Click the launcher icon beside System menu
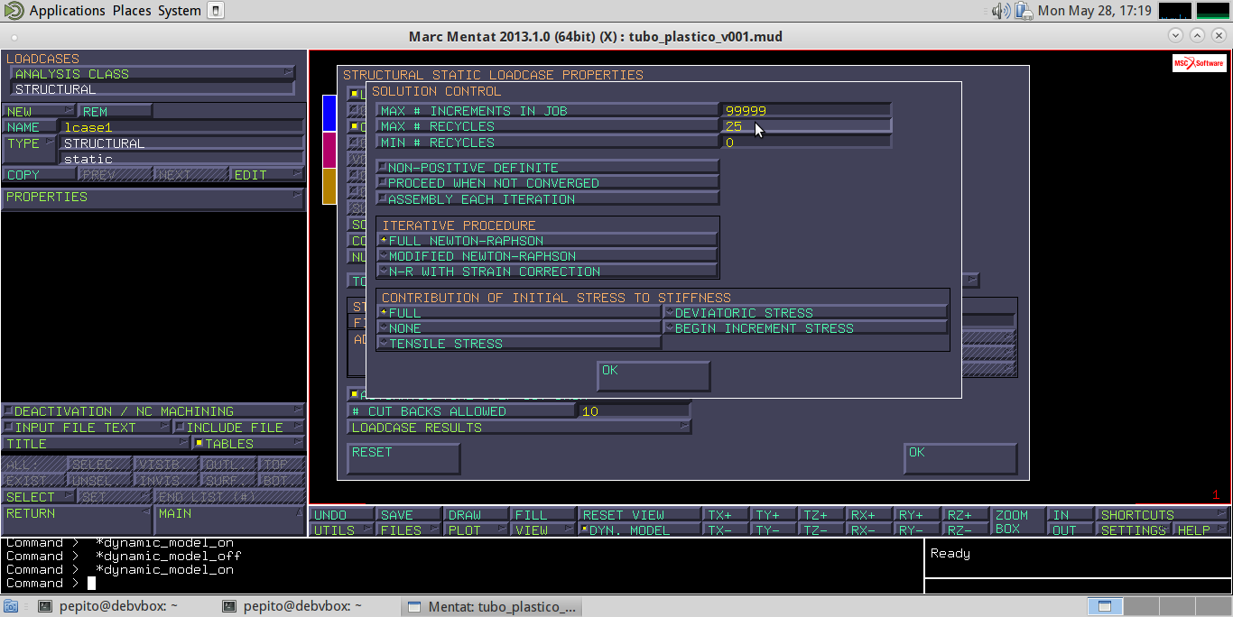The height and width of the screenshot is (617, 1233). pyautogui.click(x=215, y=11)
